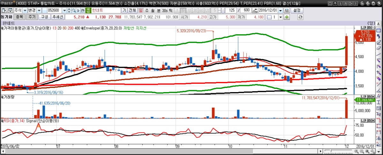Image resolution: width=383 pixels, height=155 pixels.
Task: Select the 틱 tick period toggle
Action: point(171,10)
